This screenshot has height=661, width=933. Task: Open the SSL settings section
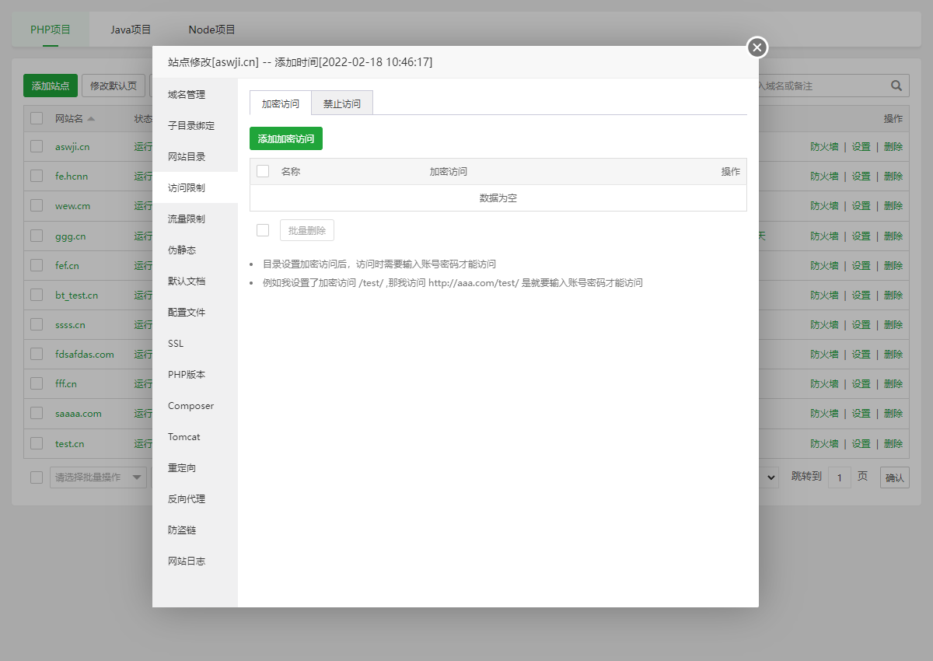pyautogui.click(x=176, y=343)
